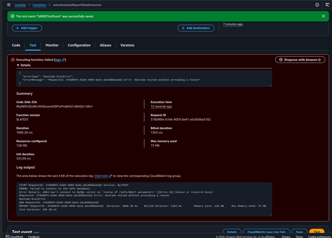Click the Feedback link in footer
This screenshot has height=238, width=332.
pyautogui.click(x=34, y=237)
